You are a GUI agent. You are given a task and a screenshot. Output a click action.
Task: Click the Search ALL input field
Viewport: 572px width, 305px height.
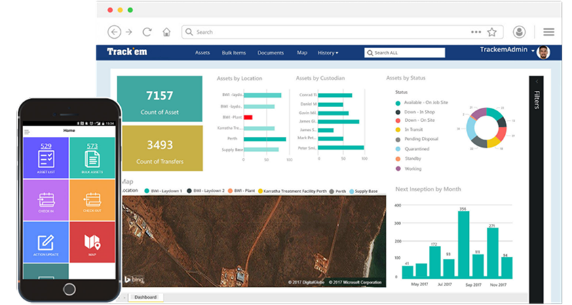click(x=404, y=53)
